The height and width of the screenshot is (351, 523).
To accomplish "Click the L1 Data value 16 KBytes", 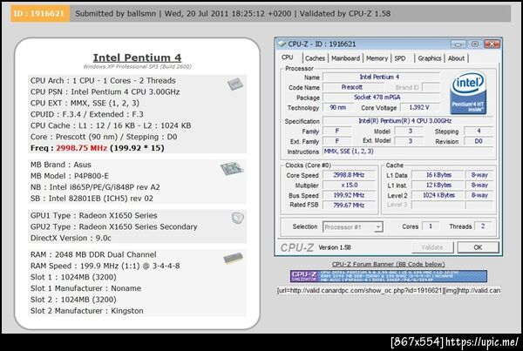I will point(438,175).
